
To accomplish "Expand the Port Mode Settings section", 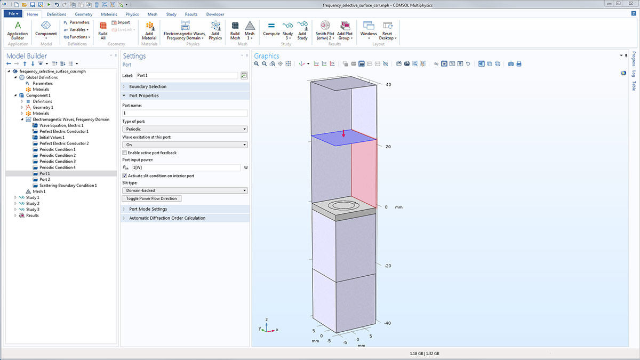I will pos(148,209).
